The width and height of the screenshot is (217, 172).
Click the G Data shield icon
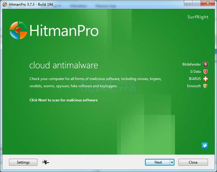pos(206,71)
